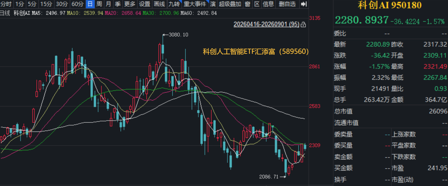The width and height of the screenshot is (448, 186).
Task: Select the 5分 five-minute period
Action: click(x=32, y=4)
